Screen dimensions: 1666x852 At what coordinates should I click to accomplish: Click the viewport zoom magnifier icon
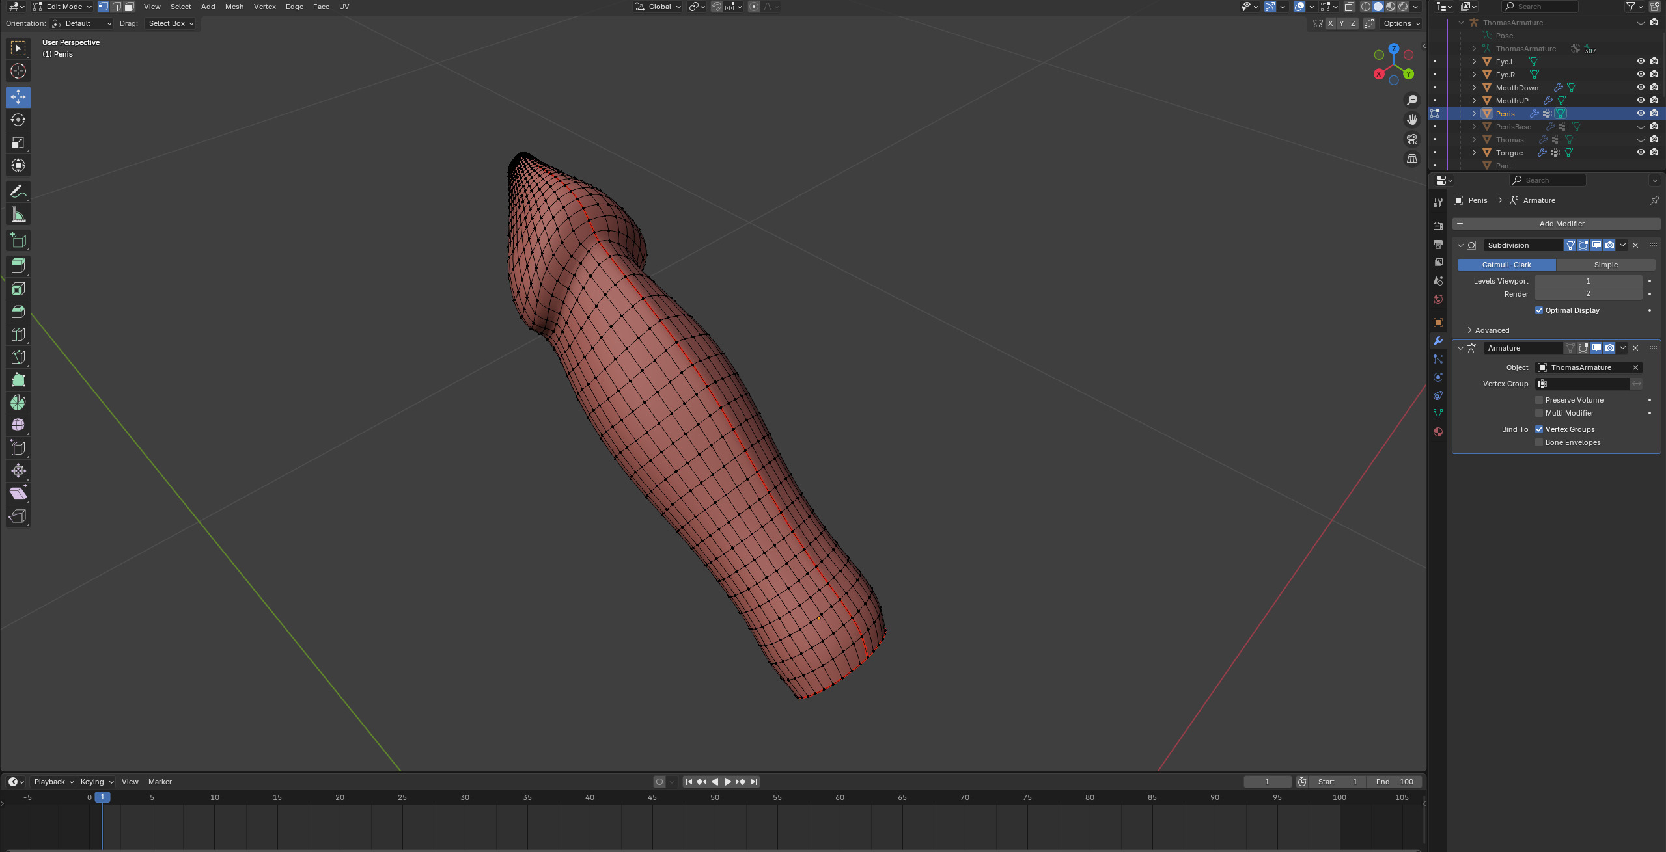1411,100
